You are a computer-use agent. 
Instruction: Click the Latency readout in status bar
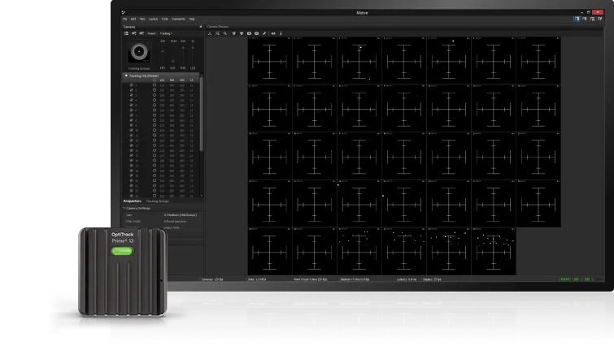(407, 279)
